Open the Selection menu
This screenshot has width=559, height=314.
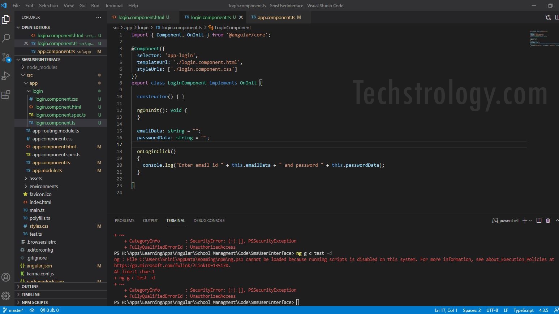48,5
